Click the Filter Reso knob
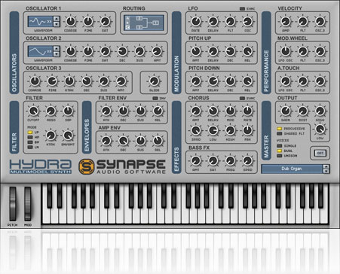340x274 pixels. (51, 111)
